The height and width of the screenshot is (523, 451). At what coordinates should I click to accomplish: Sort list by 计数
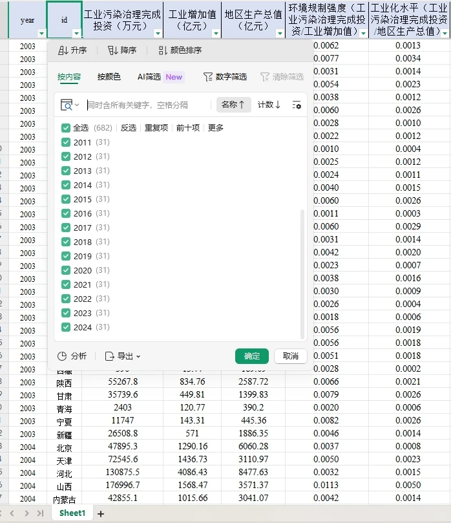pos(269,105)
